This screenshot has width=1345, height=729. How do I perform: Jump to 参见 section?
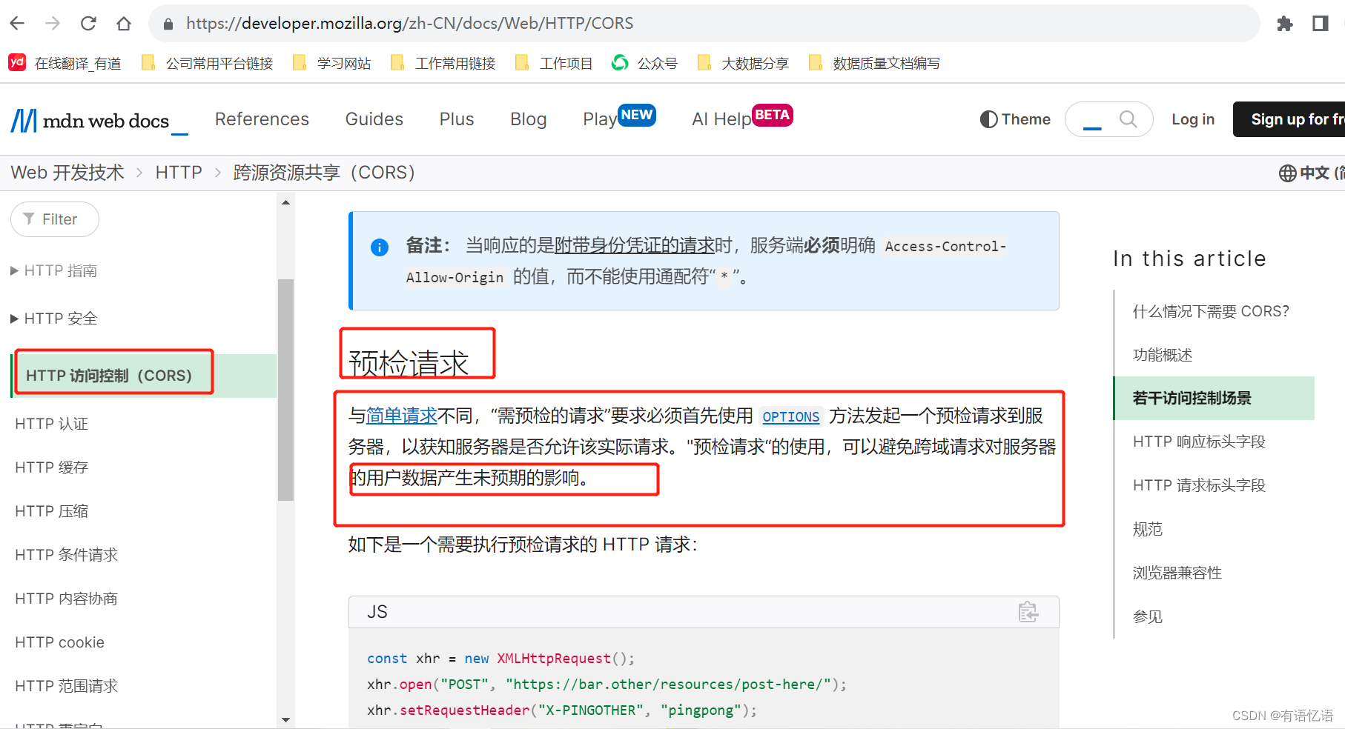(1148, 616)
